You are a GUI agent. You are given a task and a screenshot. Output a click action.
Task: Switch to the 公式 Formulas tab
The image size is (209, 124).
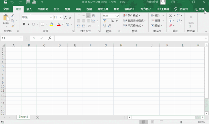(56, 9)
